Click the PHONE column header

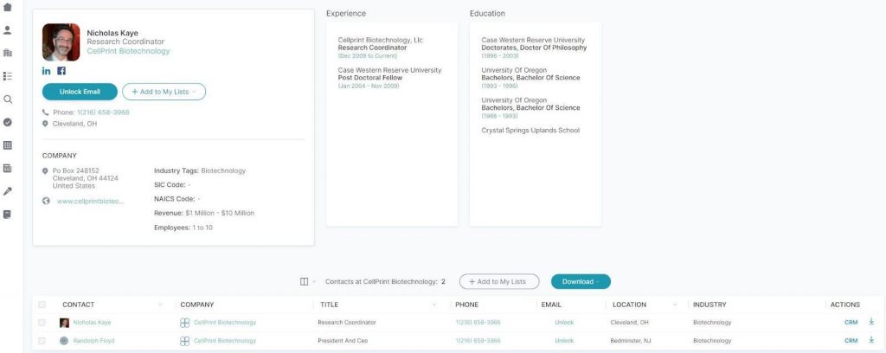coord(466,305)
